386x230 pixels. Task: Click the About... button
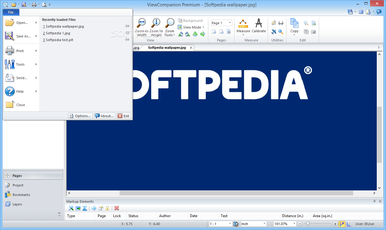click(105, 116)
